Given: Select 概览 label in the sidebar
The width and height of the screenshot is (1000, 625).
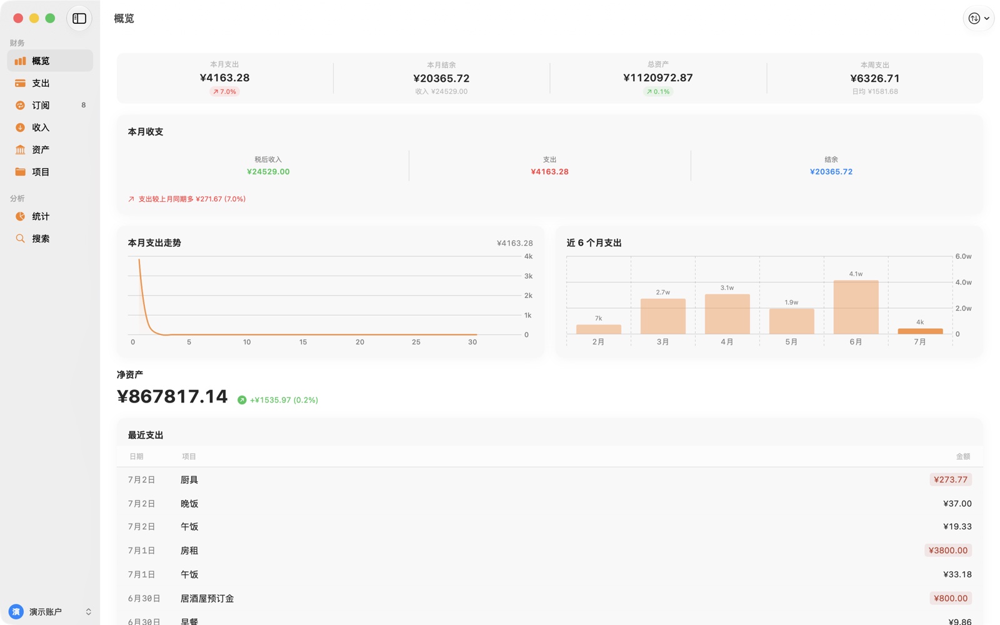Looking at the screenshot, I should coord(41,61).
